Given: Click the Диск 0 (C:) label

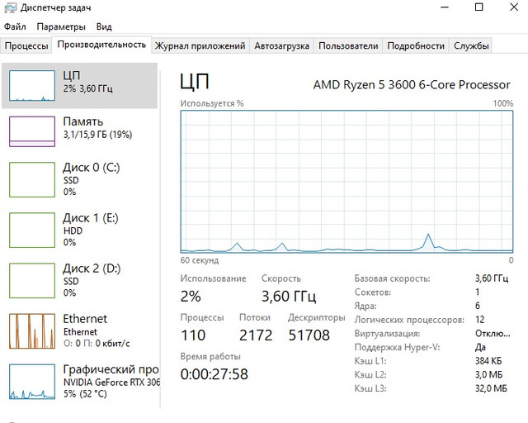Looking at the screenshot, I should [92, 168].
